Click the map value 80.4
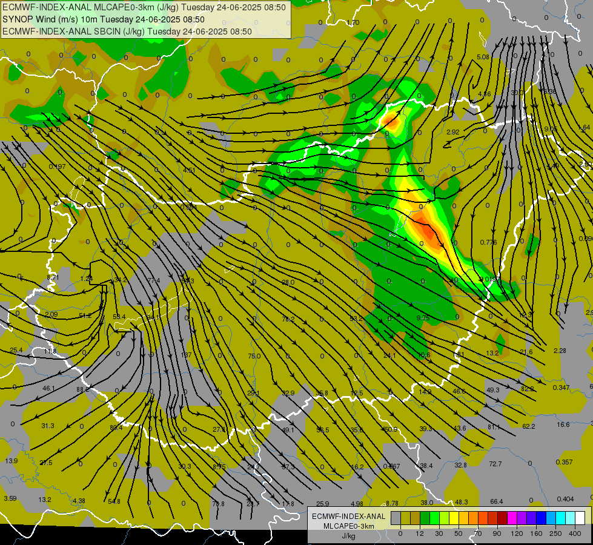This screenshot has width=593, height=545. click(116, 428)
